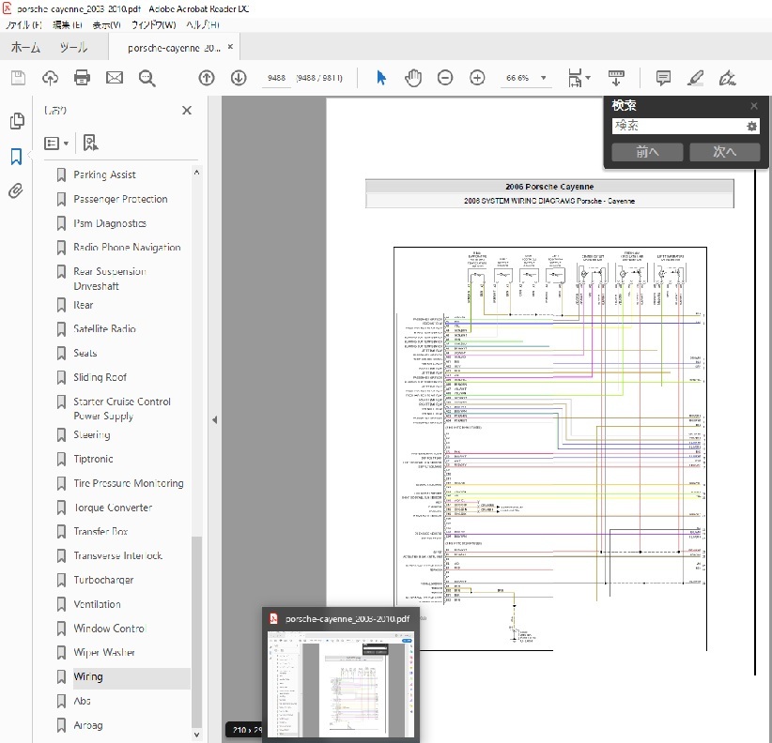Viewport: 772px width, 743px height.
Task: Open the Wiper Washer bookmark
Action: 104,652
